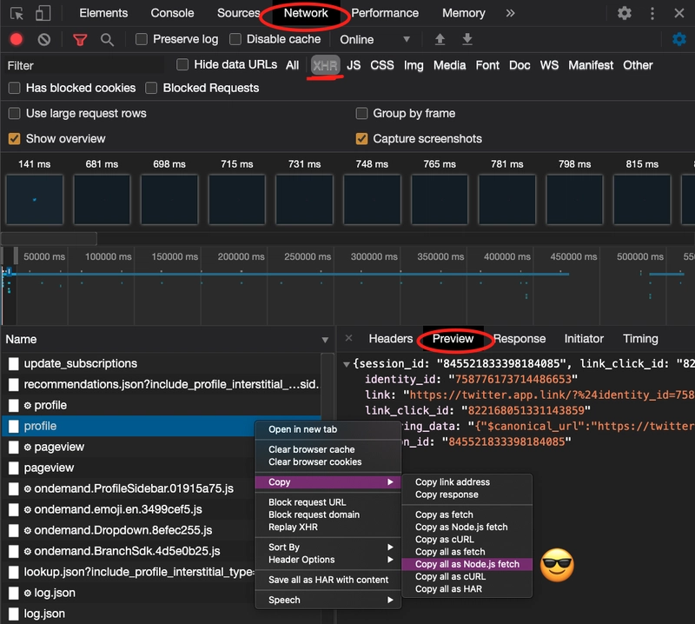Enable the Preserve log checkbox
The image size is (695, 624).
tap(142, 39)
